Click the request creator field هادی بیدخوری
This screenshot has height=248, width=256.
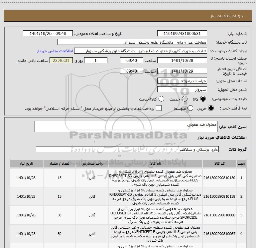141,51
